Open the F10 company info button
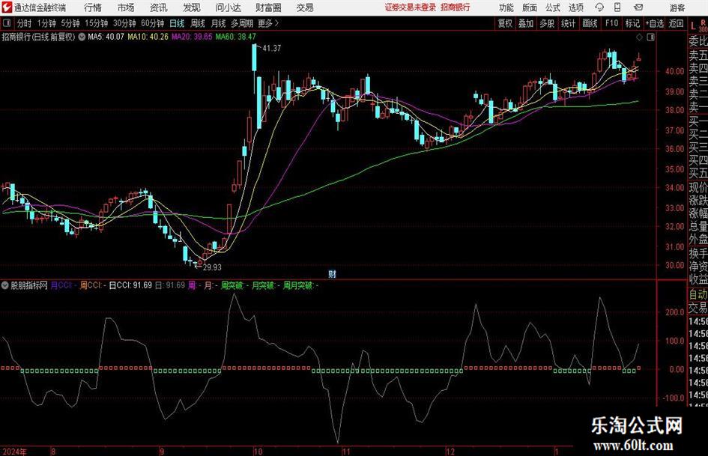This screenshot has height=456, width=708. coord(612,23)
